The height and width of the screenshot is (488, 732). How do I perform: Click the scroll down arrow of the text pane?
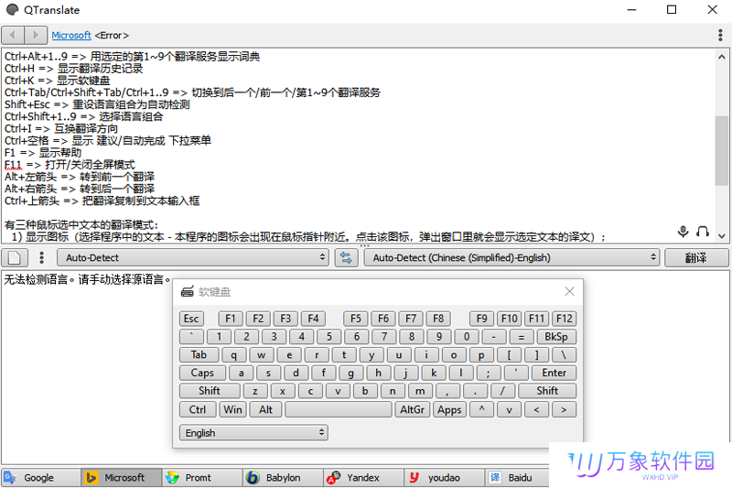click(x=722, y=236)
